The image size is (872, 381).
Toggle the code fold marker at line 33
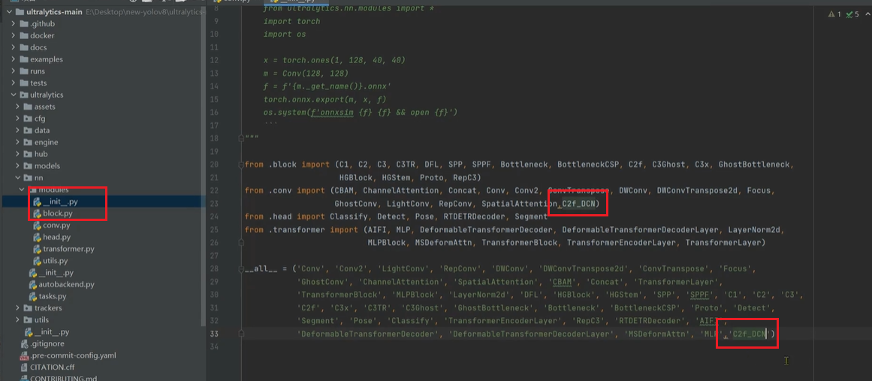[241, 334]
